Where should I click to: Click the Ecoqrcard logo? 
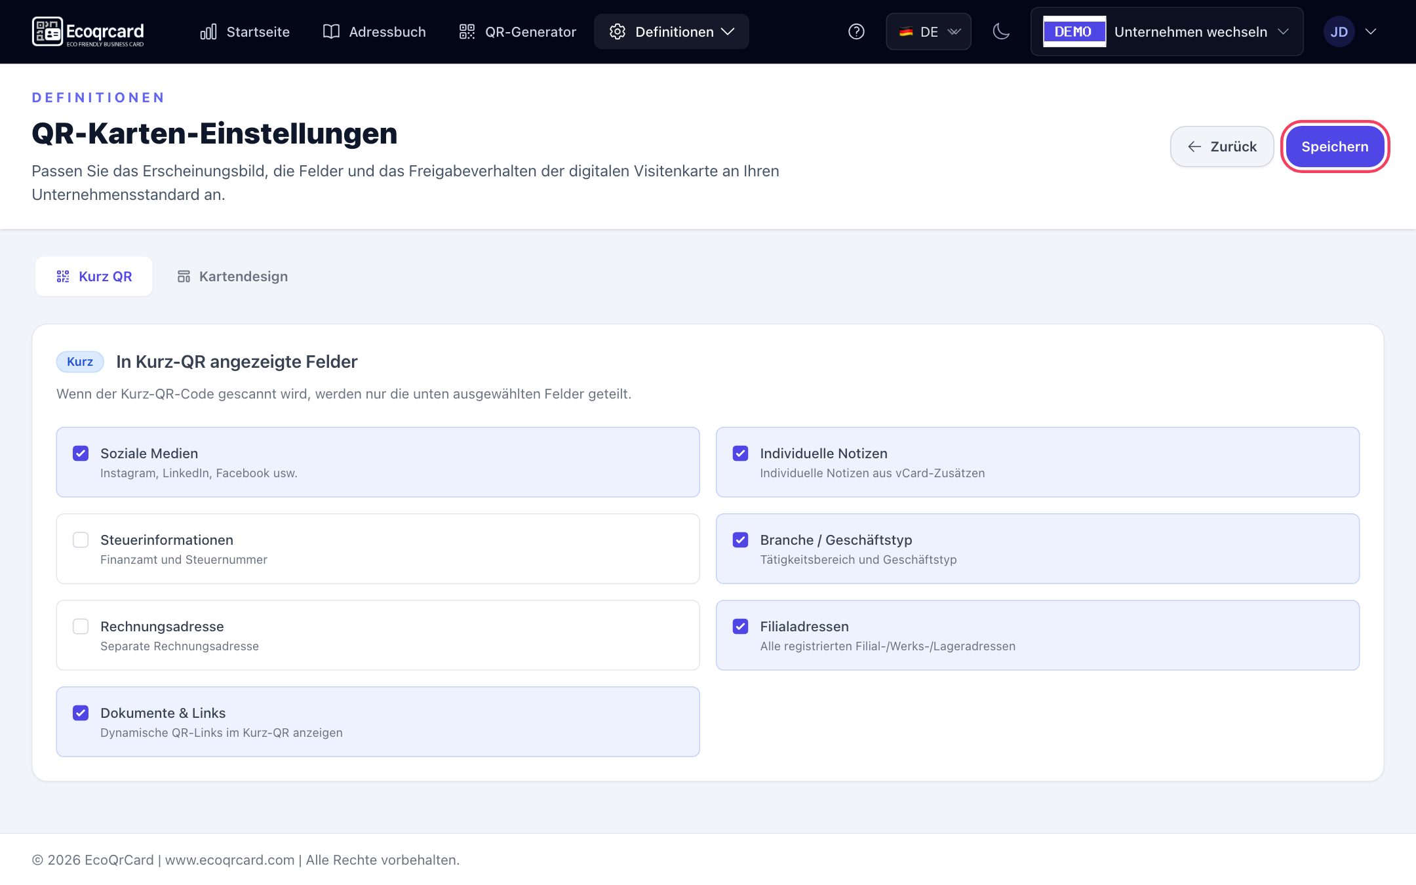(x=88, y=31)
